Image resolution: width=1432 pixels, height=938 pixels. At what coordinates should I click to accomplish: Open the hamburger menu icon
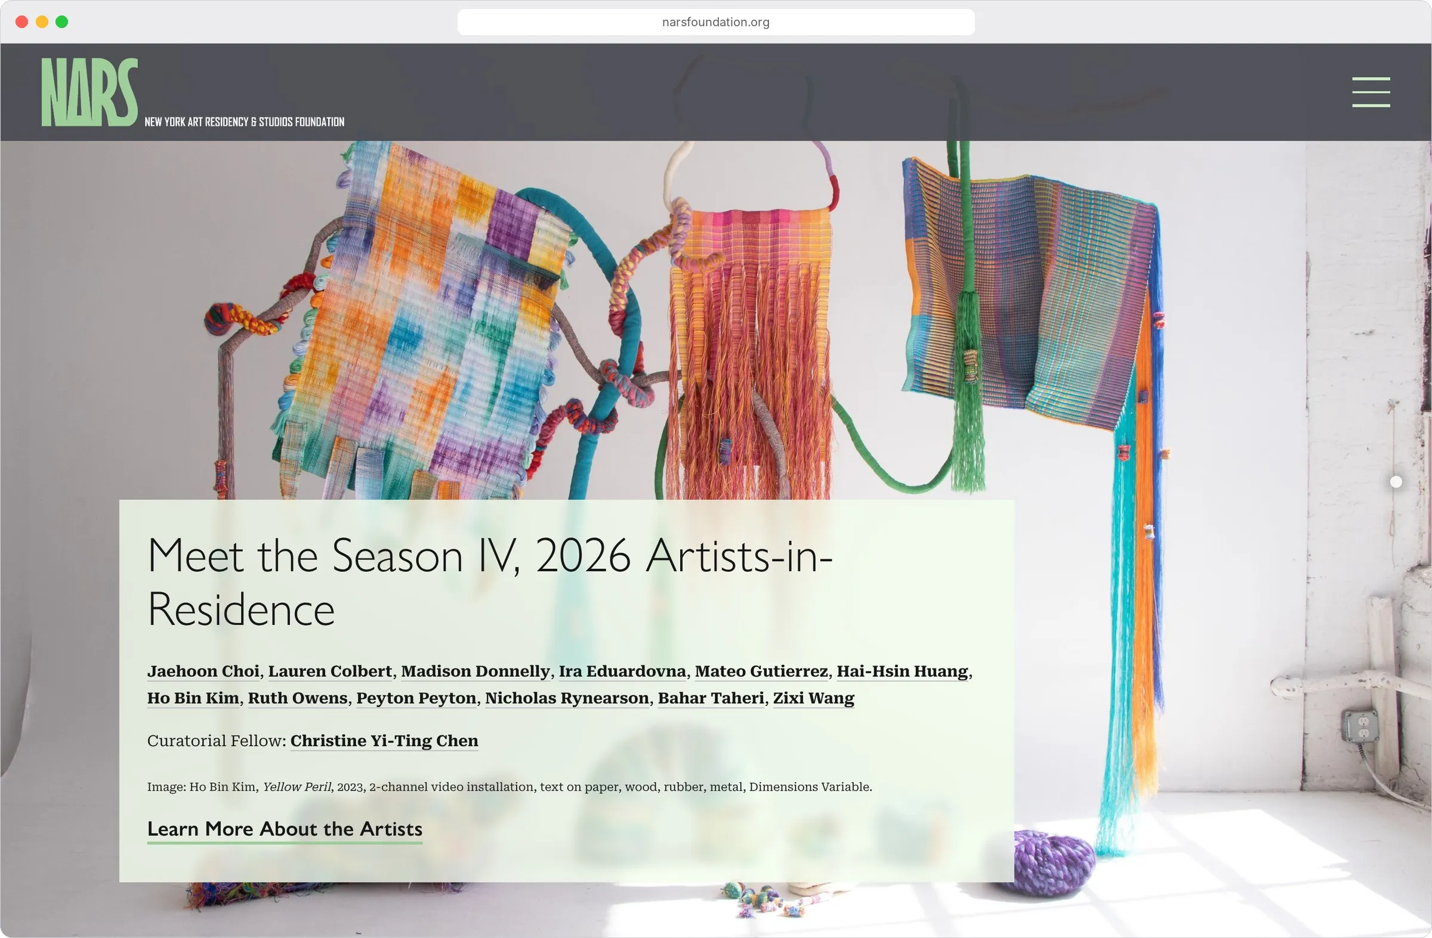(x=1371, y=92)
